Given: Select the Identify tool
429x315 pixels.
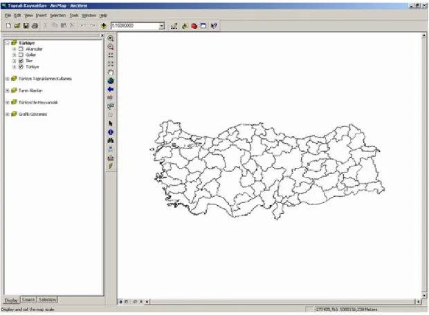Looking at the screenshot, I should 111,132.
